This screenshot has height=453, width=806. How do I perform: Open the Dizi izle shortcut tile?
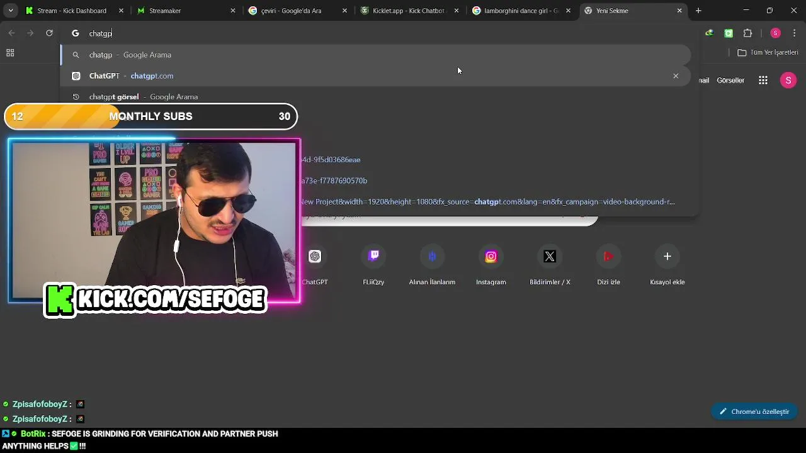coord(608,264)
